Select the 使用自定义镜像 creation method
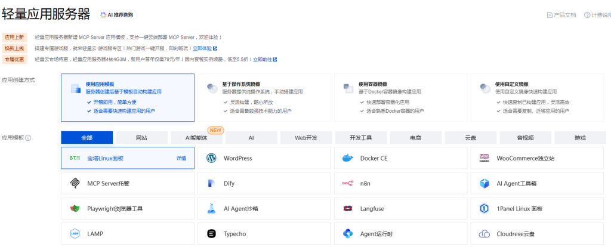This screenshot has width=611, height=247. pyautogui.click(x=538, y=97)
